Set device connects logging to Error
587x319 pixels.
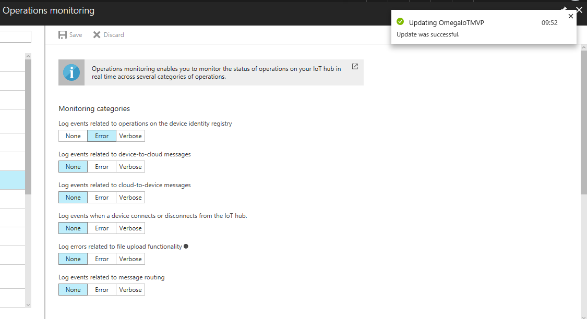(x=102, y=228)
